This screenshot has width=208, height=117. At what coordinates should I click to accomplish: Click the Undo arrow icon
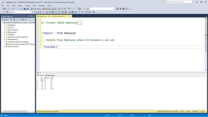click(x=69, y=9)
